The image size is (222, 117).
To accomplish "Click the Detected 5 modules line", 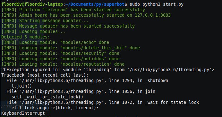I will [26, 37].
